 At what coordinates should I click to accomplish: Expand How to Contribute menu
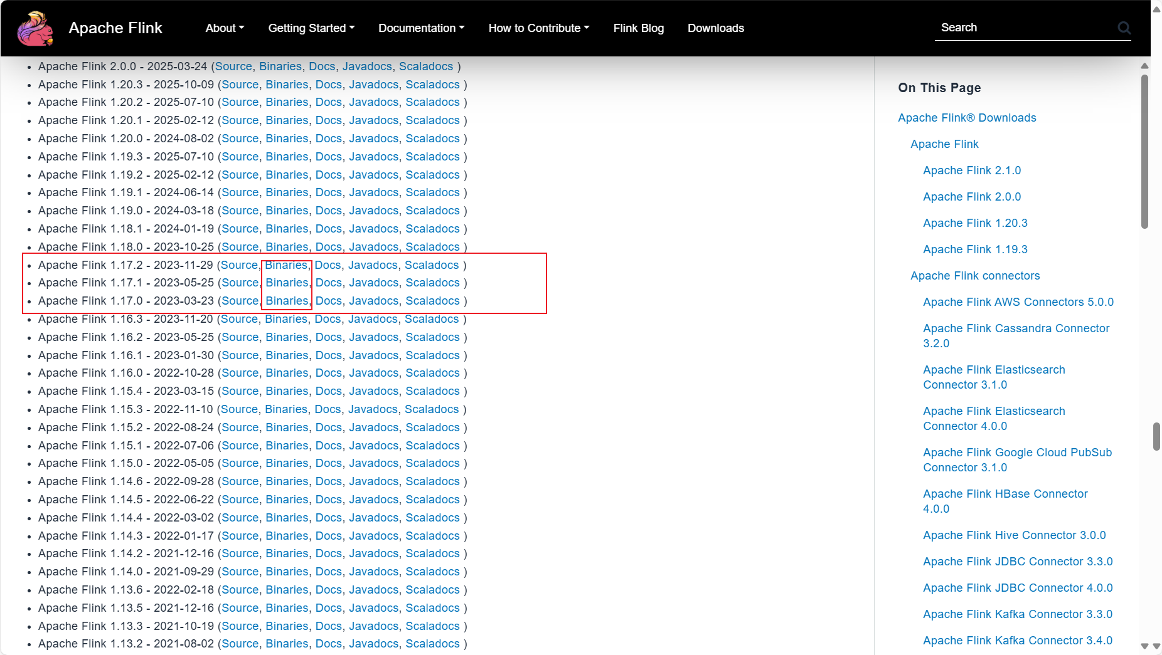(539, 28)
